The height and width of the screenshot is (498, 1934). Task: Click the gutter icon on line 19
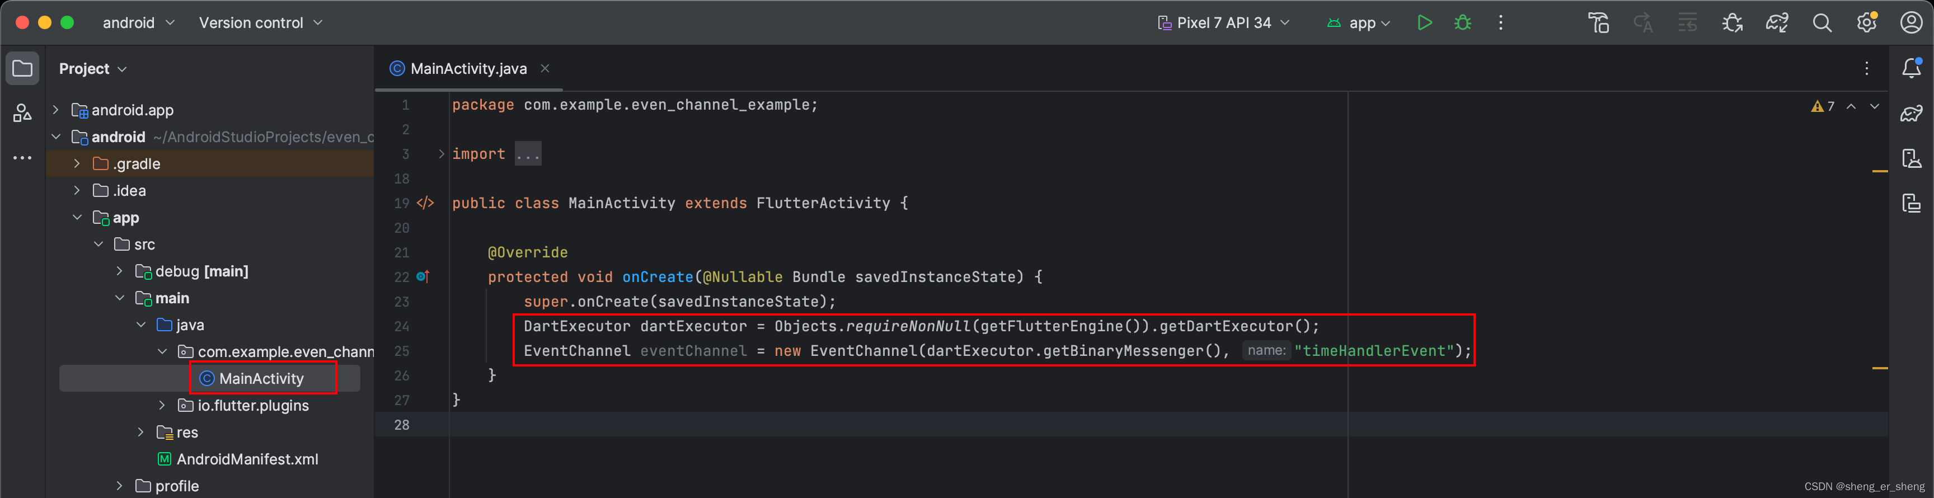click(425, 203)
